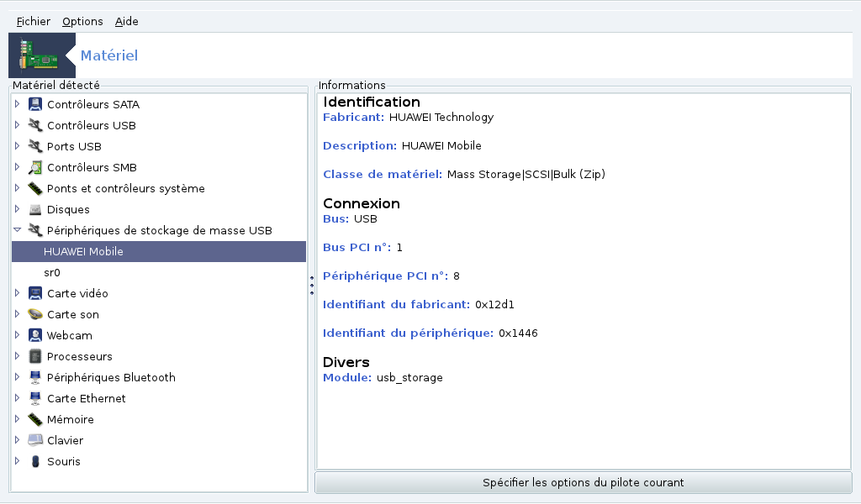The width and height of the screenshot is (861, 504).
Task: Click the Description value HUAWEI Mobile
Action: (x=441, y=146)
